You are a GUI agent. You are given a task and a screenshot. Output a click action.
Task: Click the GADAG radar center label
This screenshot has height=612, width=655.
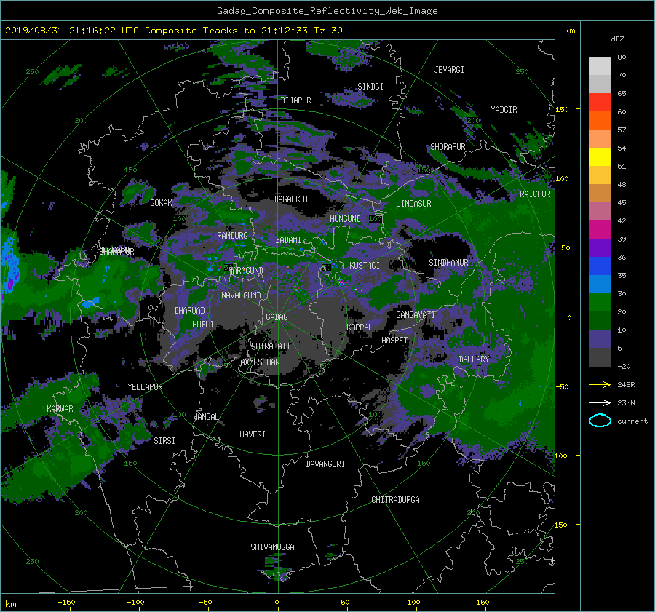[277, 317]
